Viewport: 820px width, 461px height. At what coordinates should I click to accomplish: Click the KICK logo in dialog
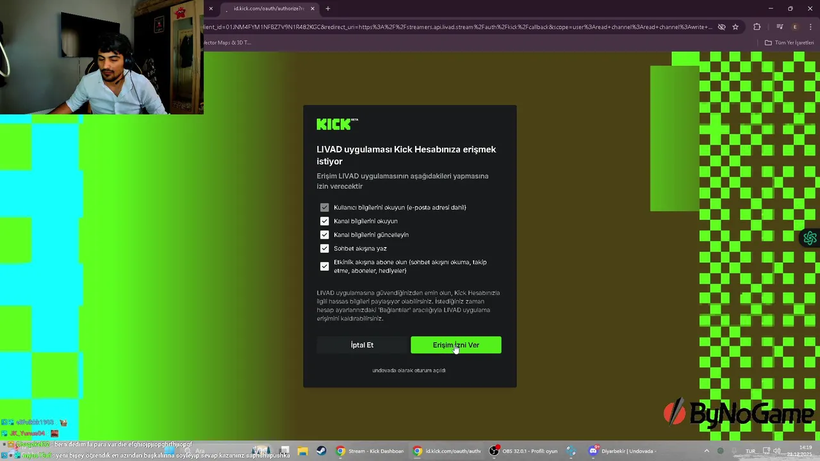pos(337,124)
